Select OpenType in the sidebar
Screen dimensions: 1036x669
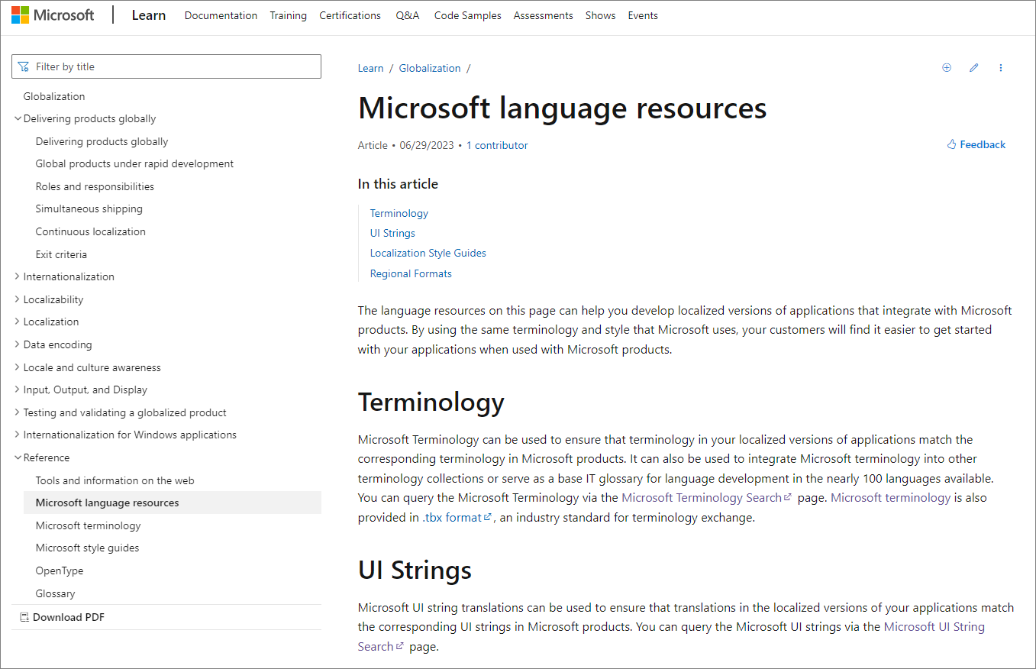tap(60, 570)
